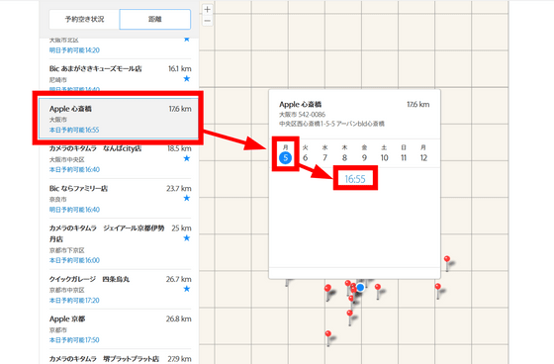Click 本日予約可能 17:20 availability link
Viewport: 554px width, 364px height.
(x=74, y=301)
